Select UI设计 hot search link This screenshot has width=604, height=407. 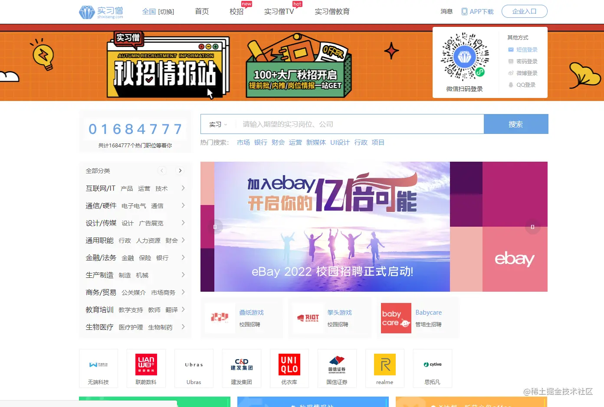point(340,143)
